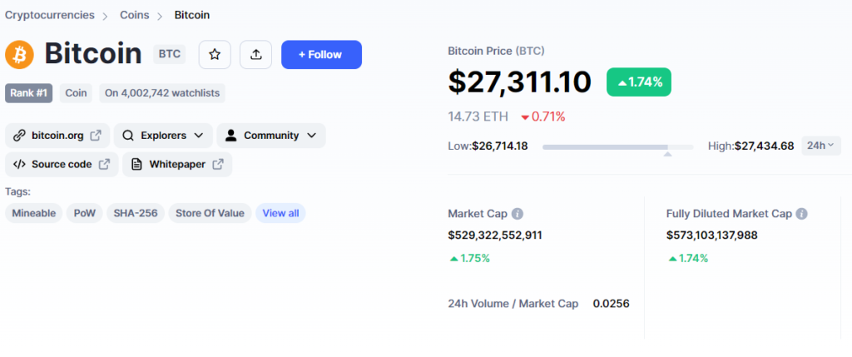Click the 14.73 ETH value
The image size is (852, 357).
(478, 117)
